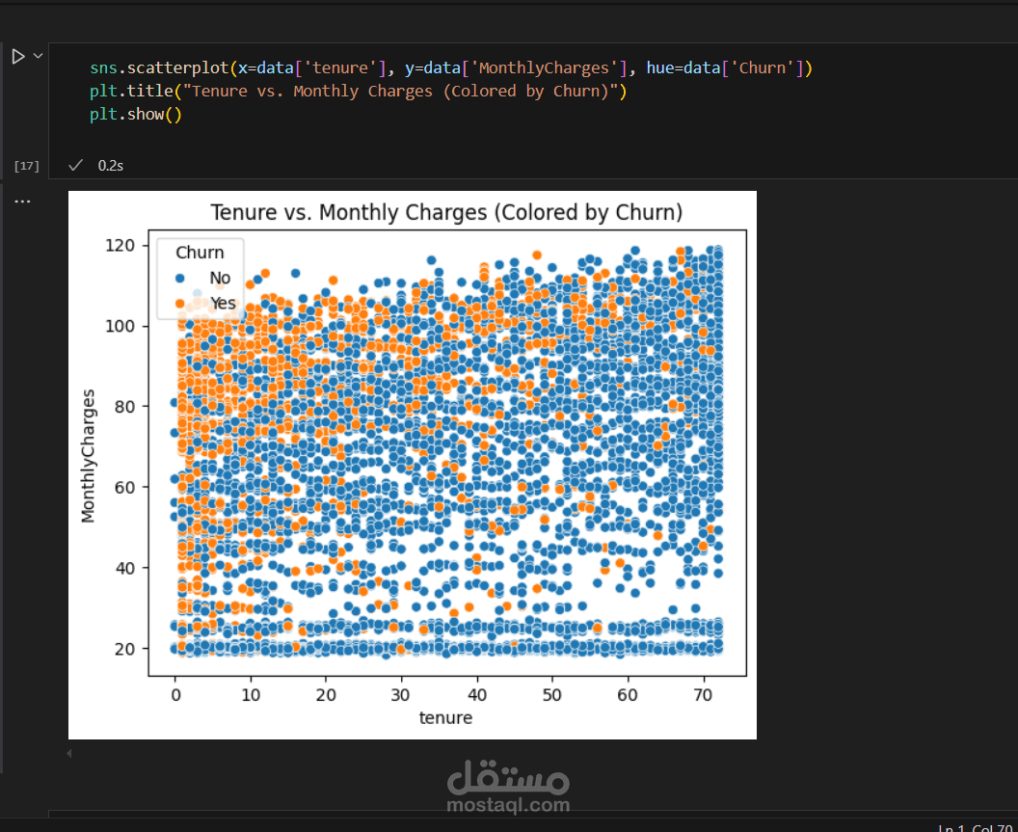Click the small scroll-left arrow below the output

[68, 753]
